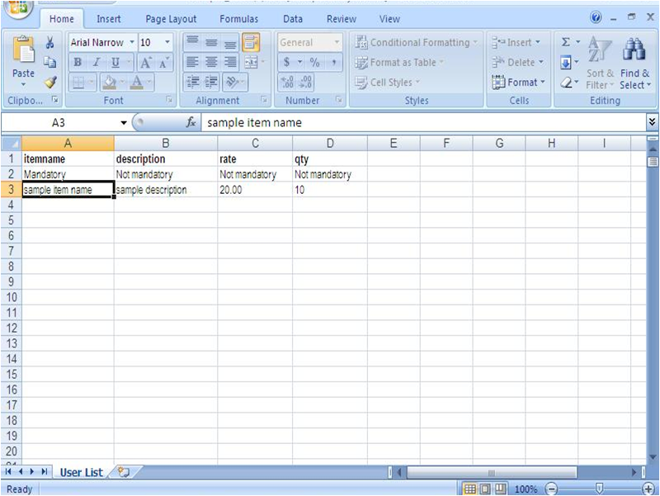660x496 pixels.
Task: Click the zoom slider handle
Action: coord(599,489)
